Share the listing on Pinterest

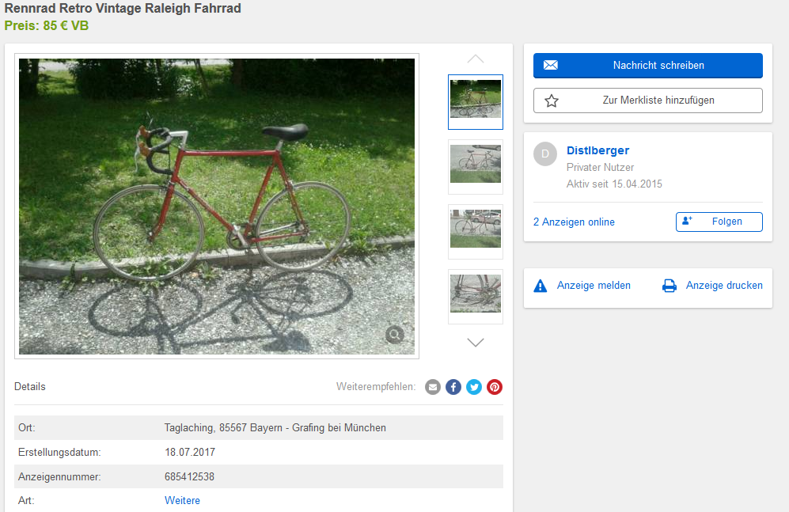click(x=495, y=387)
